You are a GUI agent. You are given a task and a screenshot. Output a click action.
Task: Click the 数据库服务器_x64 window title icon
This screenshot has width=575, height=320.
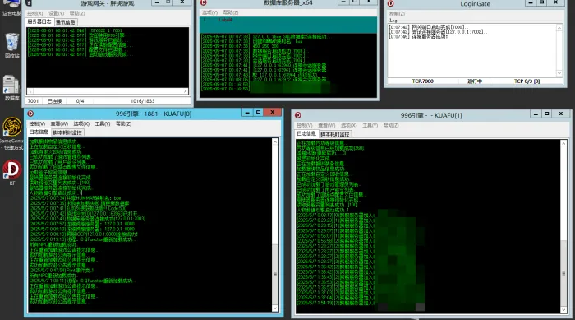[204, 3]
